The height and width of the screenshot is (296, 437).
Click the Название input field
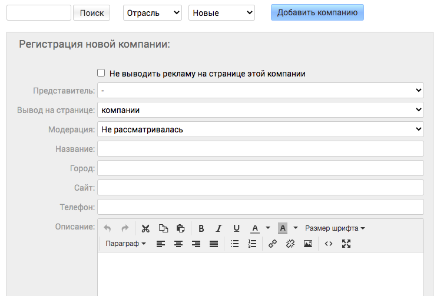(x=260, y=148)
